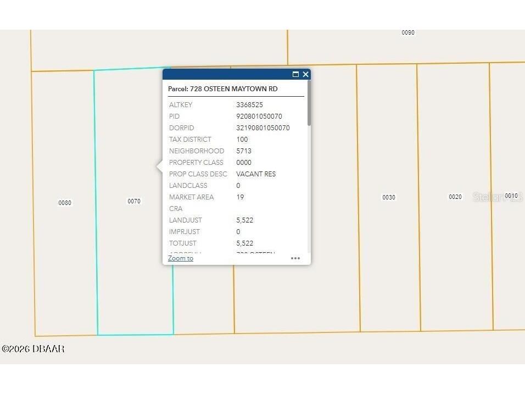
Task: Select MARKET AREA value 19
Action: click(240, 197)
